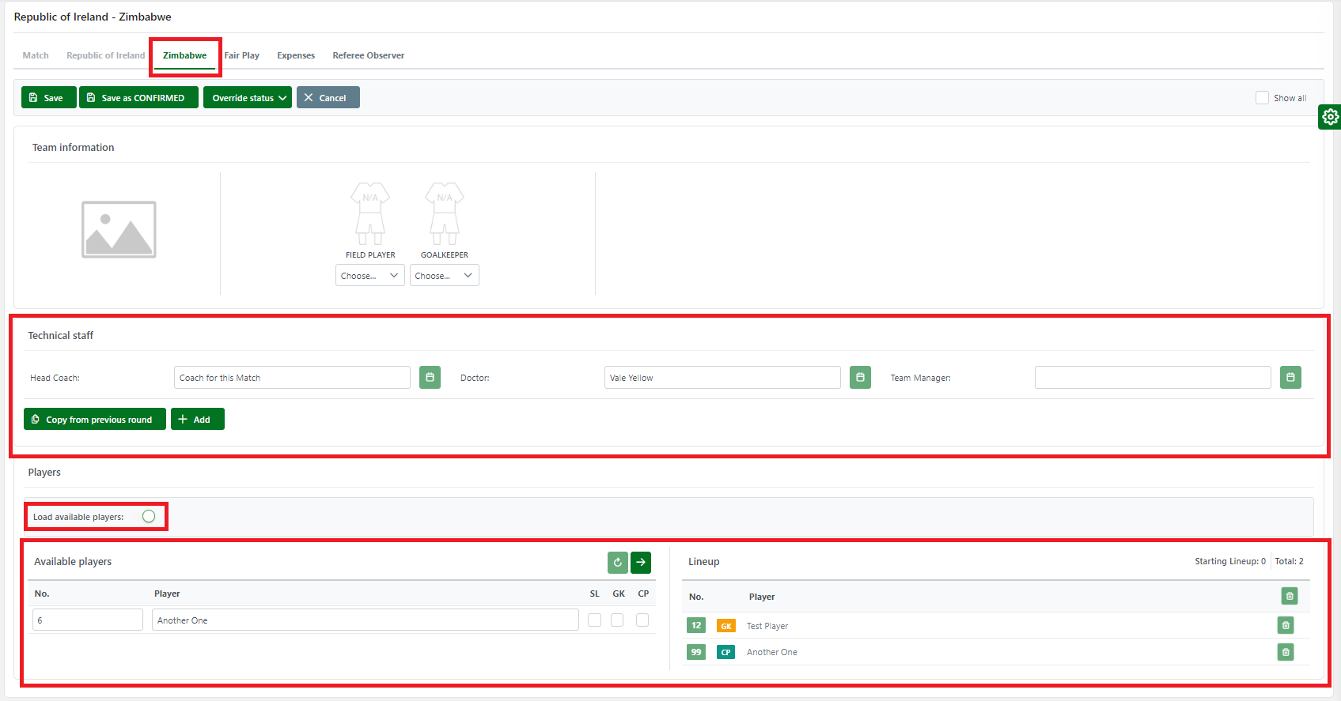Open the Field Player kit dropdown

click(369, 276)
